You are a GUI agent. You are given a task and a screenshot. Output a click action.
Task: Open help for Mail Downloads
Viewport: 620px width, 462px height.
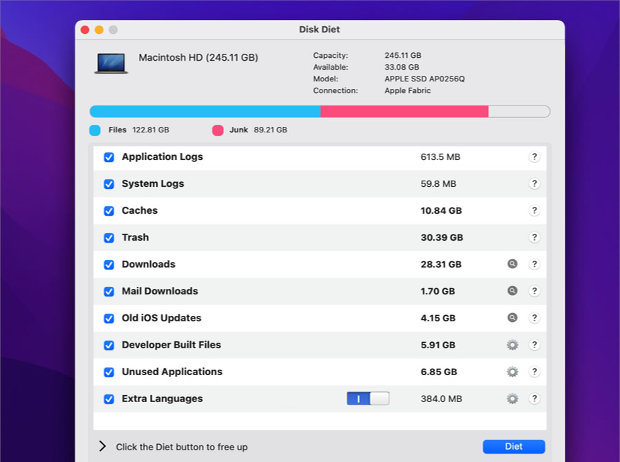(534, 291)
